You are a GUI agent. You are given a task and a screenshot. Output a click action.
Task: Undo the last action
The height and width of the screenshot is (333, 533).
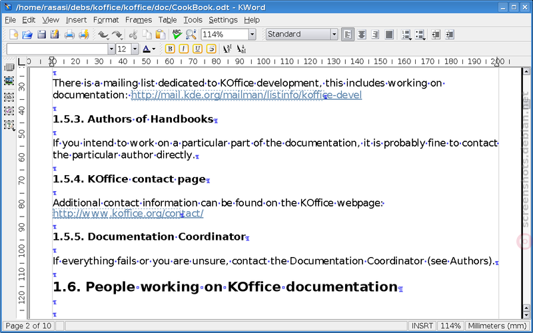click(x=103, y=35)
